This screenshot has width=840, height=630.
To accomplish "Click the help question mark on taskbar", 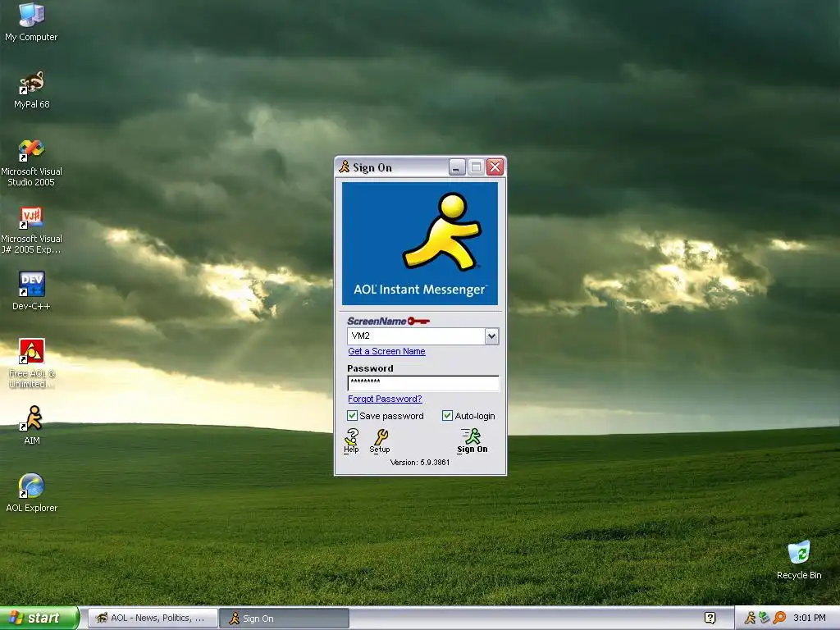I will (710, 618).
